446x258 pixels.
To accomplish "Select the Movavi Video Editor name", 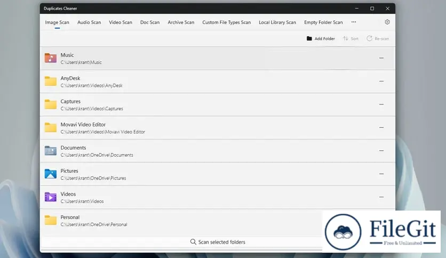I will coord(83,124).
